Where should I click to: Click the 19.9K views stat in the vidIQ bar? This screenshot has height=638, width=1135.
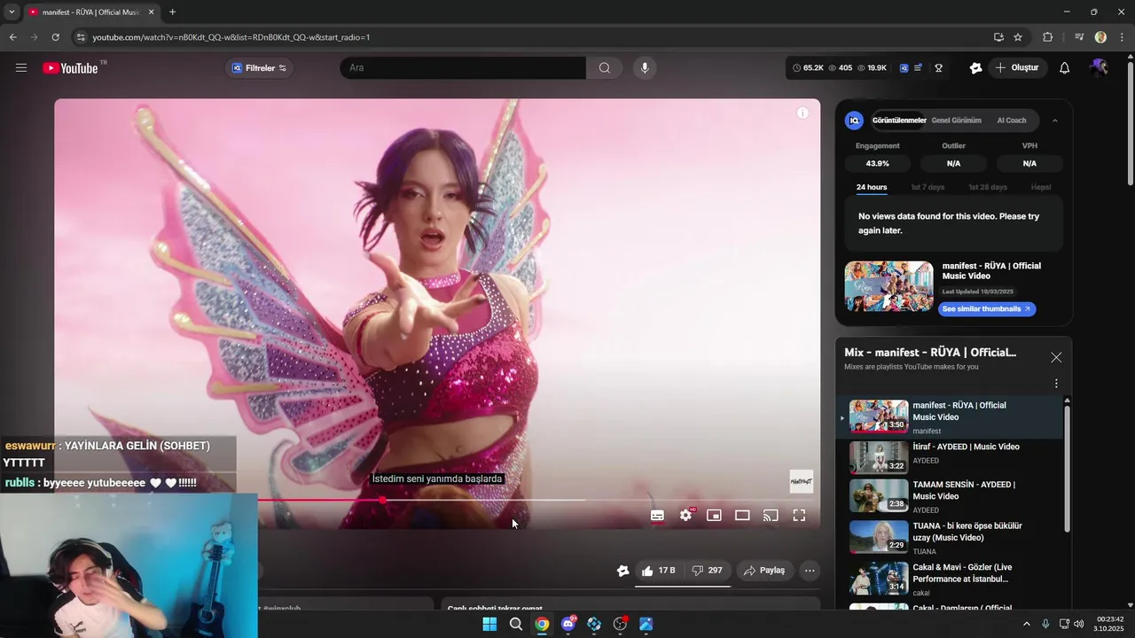coord(871,68)
